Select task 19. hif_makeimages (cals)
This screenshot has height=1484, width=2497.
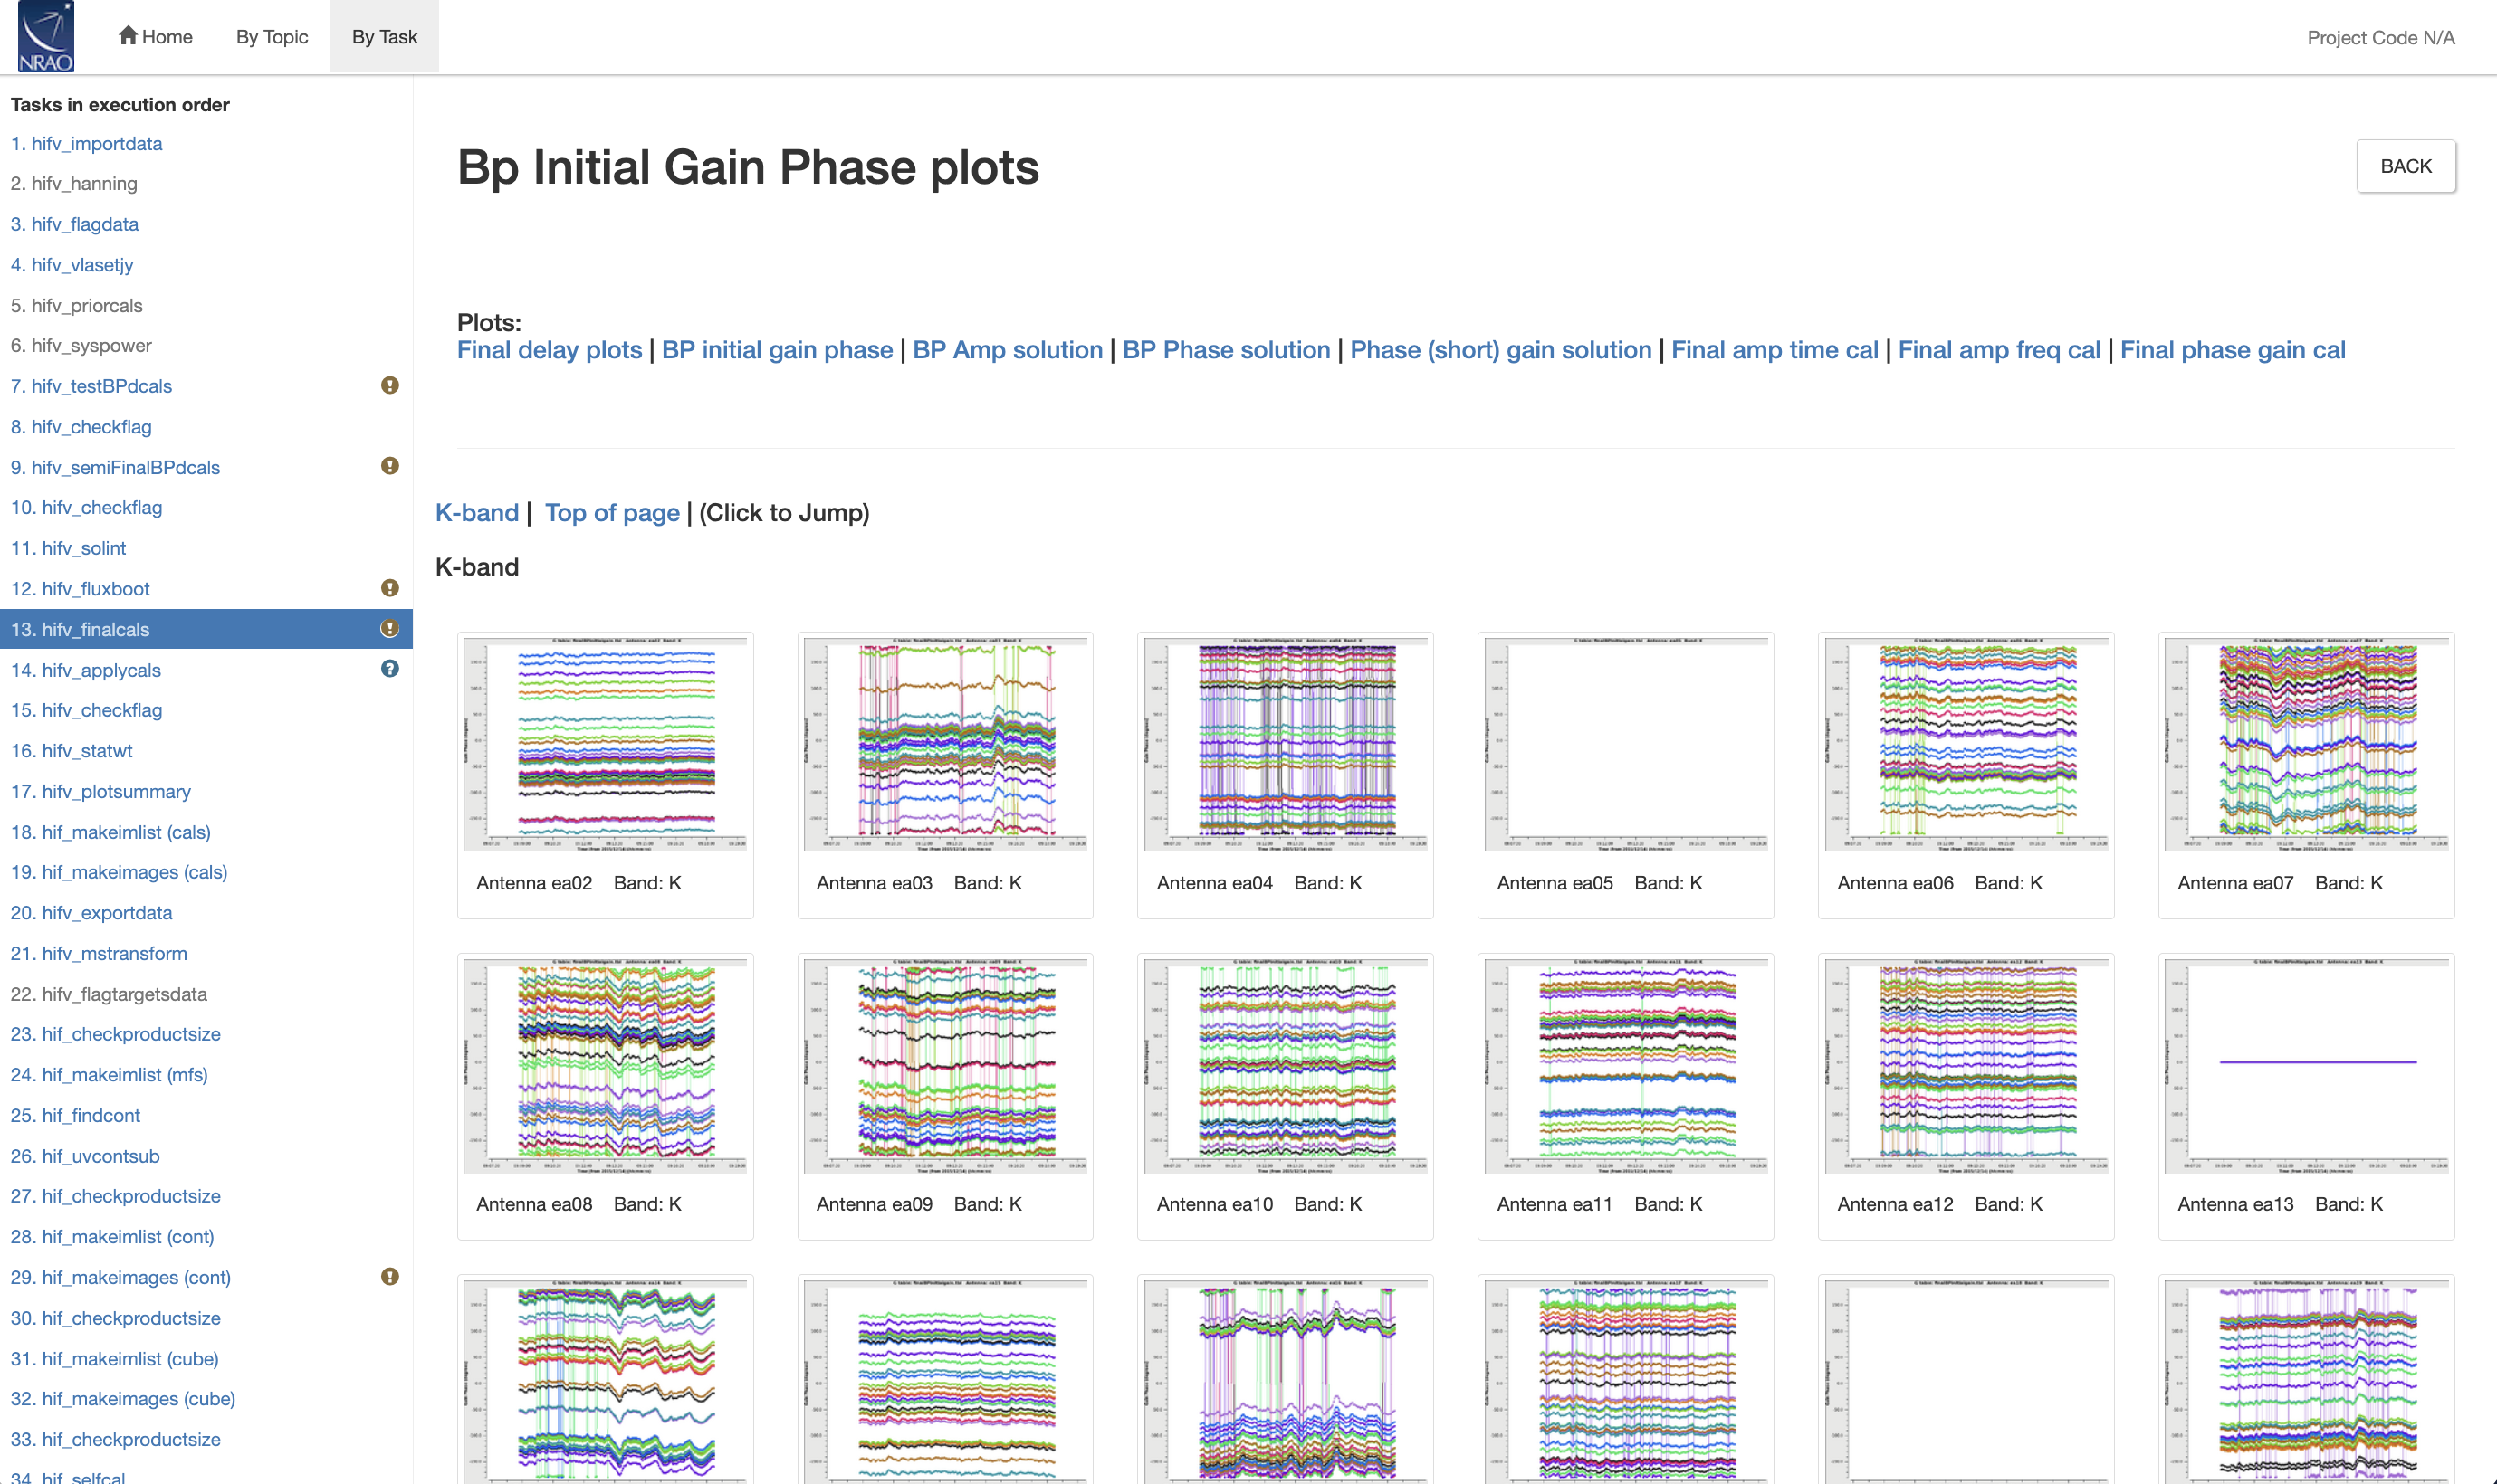pyautogui.click(x=119, y=872)
